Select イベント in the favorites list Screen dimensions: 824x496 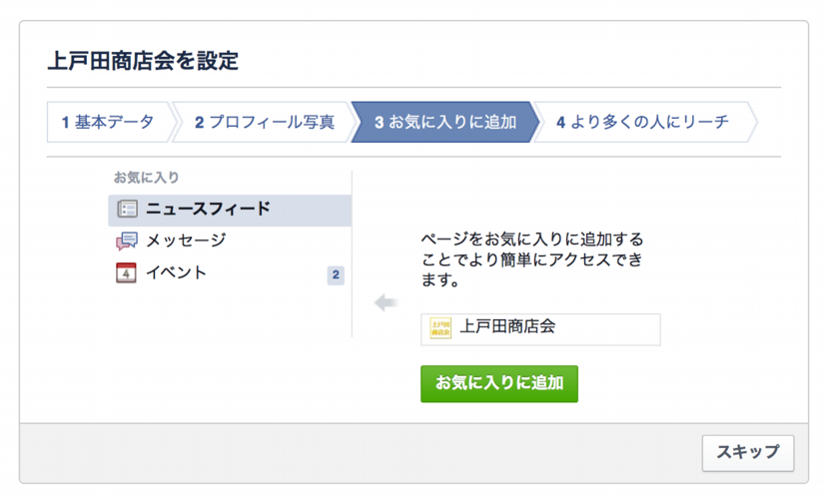tap(177, 272)
